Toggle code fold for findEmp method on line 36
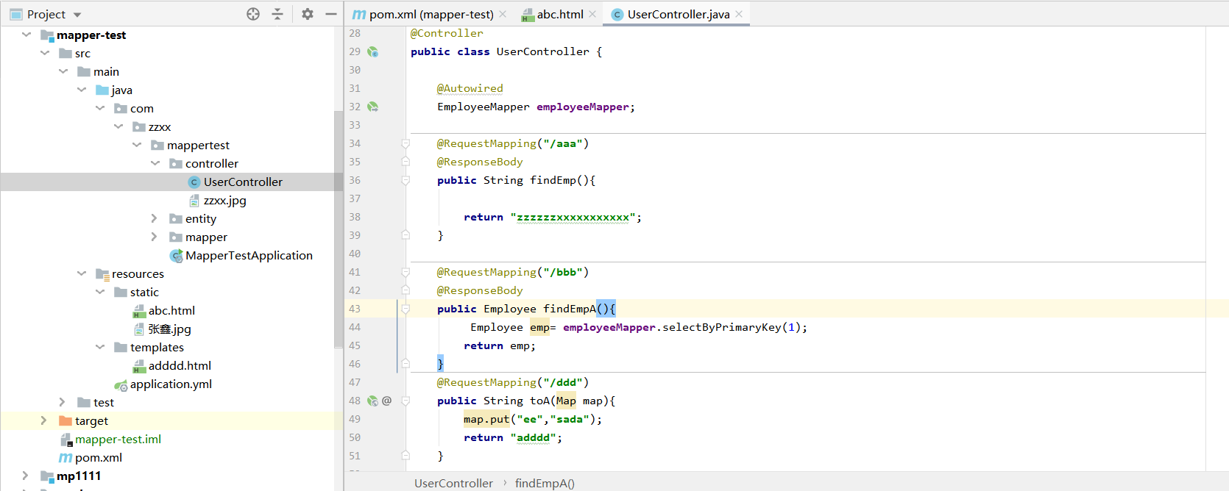This screenshot has height=491, width=1229. click(405, 180)
